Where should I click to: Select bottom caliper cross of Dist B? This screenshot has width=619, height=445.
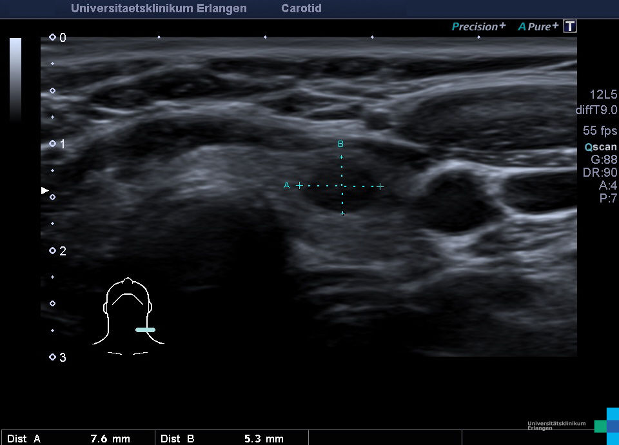pos(342,213)
